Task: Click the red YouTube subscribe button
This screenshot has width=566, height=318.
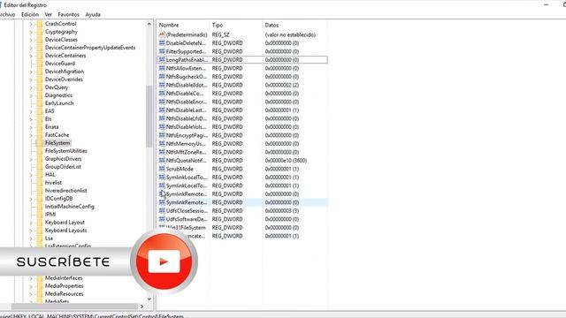Action: coord(164,261)
